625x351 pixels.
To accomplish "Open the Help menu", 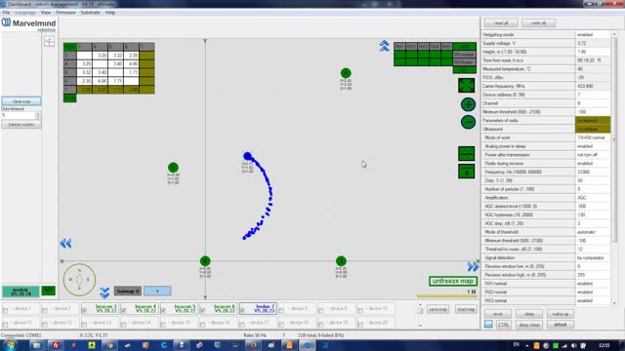I will (110, 13).
